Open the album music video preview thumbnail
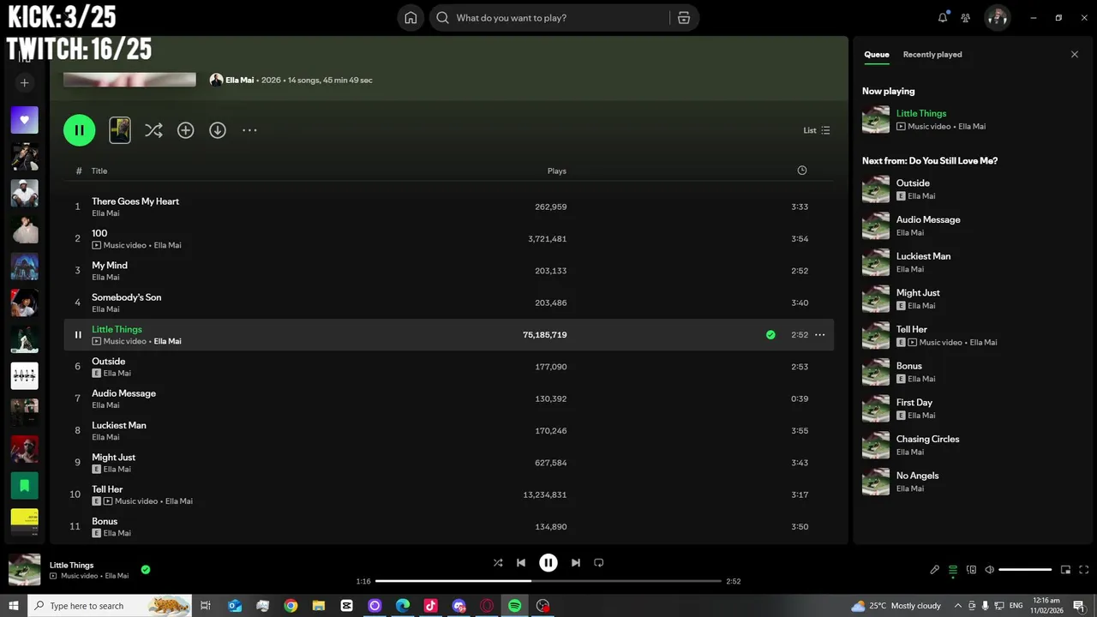This screenshot has height=617, width=1097. (x=120, y=130)
